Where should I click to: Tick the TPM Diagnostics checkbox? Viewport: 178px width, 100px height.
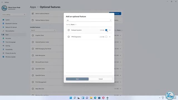106,37
